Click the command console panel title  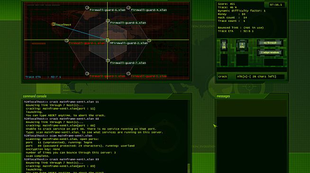35,96
